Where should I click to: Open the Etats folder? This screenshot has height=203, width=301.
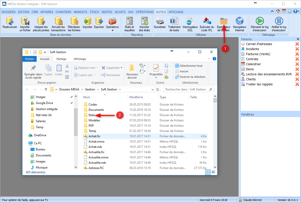click(x=92, y=115)
